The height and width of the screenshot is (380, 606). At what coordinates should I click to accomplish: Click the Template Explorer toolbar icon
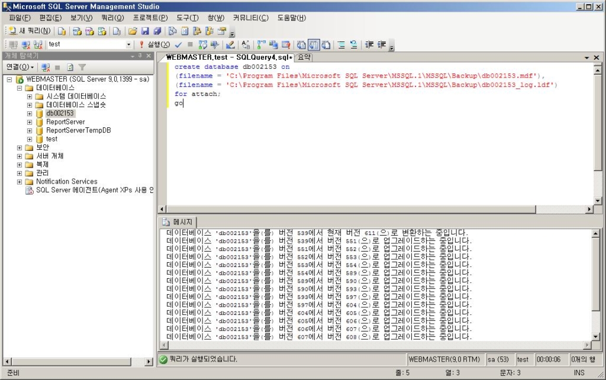coord(209,31)
